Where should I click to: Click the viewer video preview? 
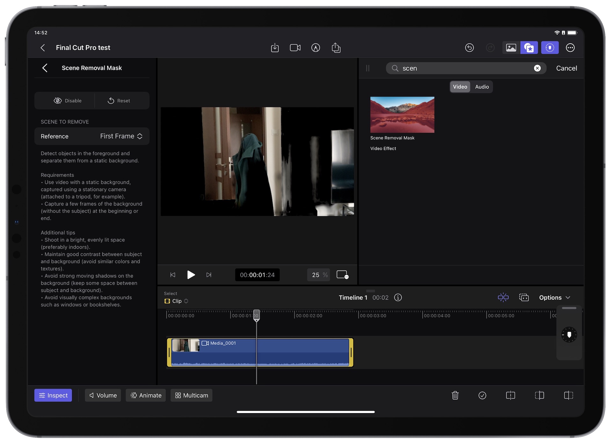257,162
